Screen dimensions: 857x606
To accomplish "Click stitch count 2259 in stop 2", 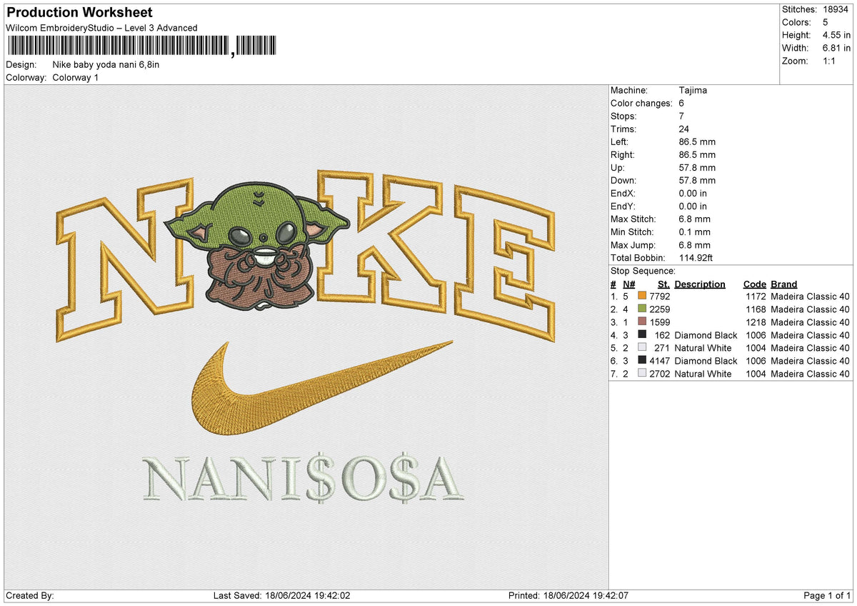I will pos(660,309).
